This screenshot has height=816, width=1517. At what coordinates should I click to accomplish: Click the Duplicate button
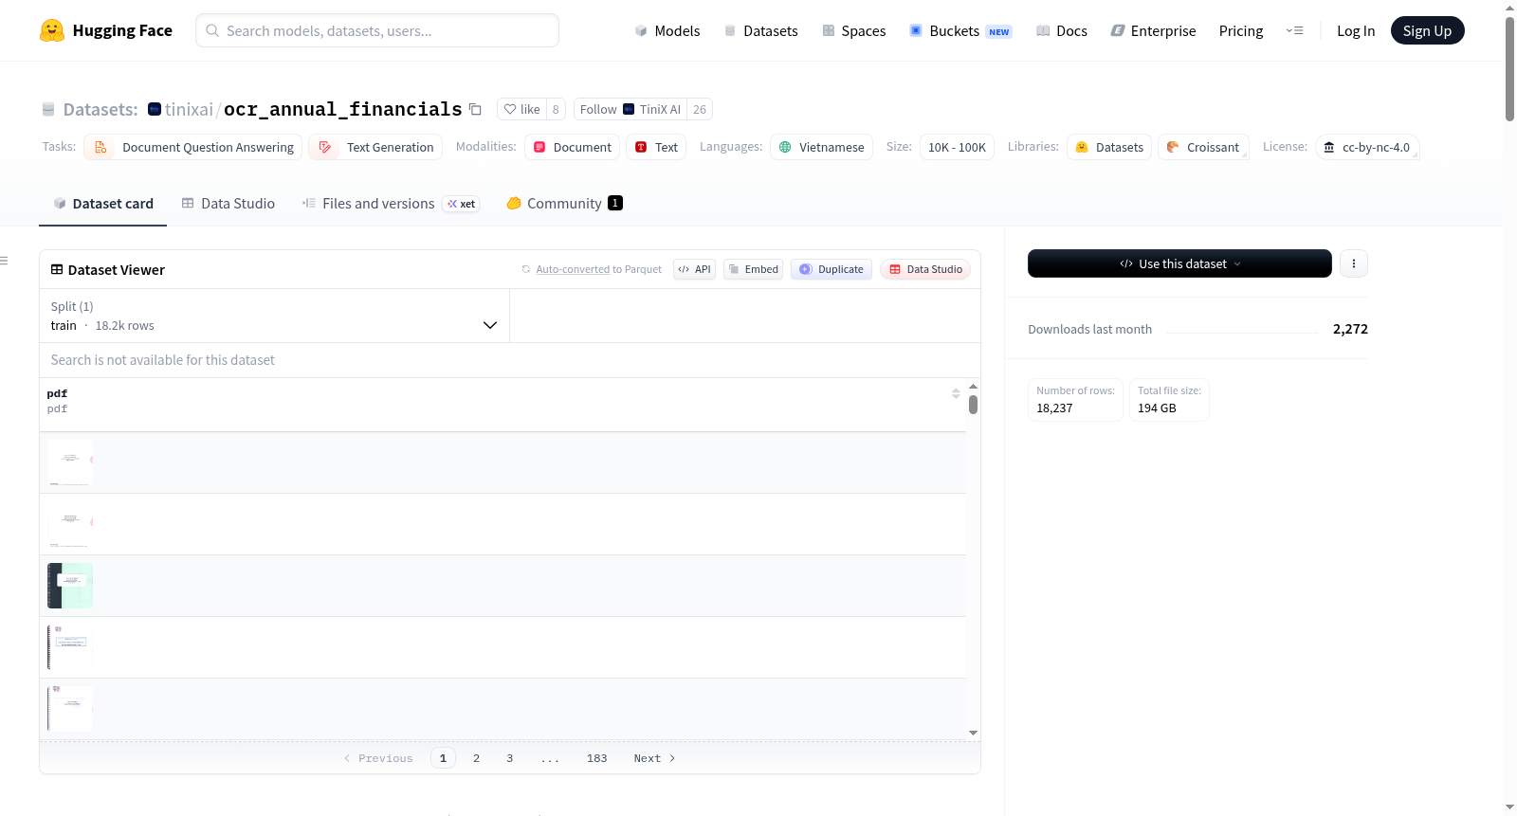point(832,269)
